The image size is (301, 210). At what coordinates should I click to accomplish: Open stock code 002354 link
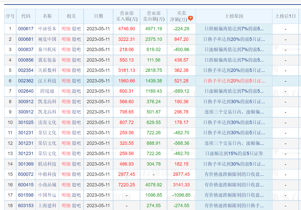[x=26, y=70]
